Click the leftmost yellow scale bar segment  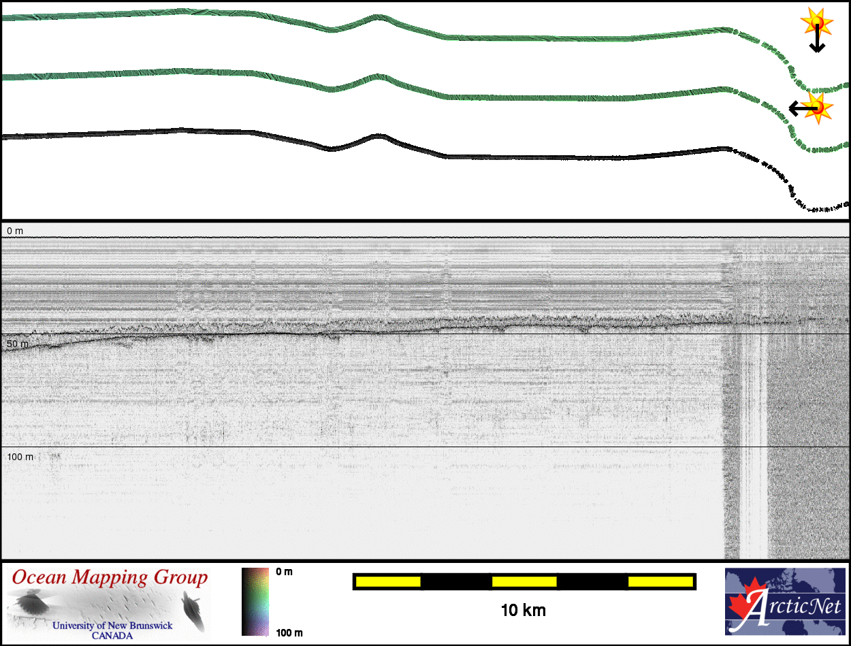[388, 581]
